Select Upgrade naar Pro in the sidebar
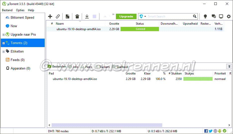233x134 pixels. pyautogui.click(x=23, y=34)
